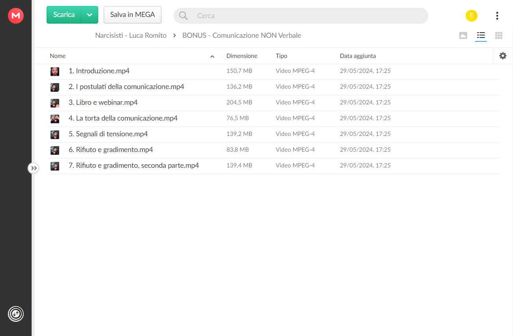Open the three-dot more options menu

point(497,16)
